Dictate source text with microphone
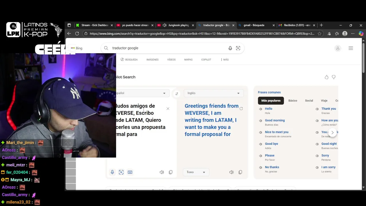 click(x=112, y=172)
